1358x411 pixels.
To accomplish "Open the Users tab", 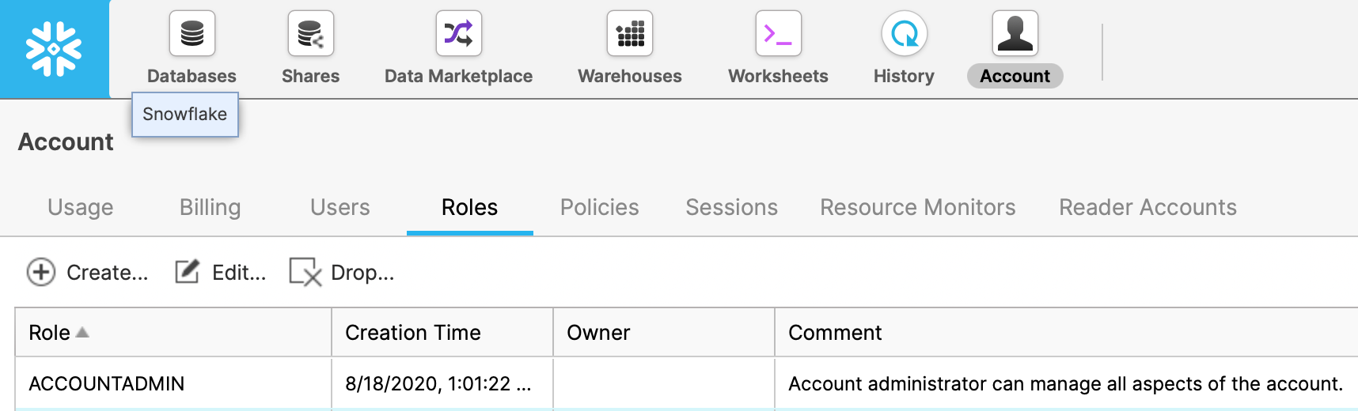I will click(340, 207).
